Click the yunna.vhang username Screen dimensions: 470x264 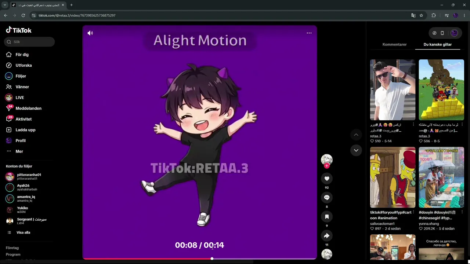430,224
